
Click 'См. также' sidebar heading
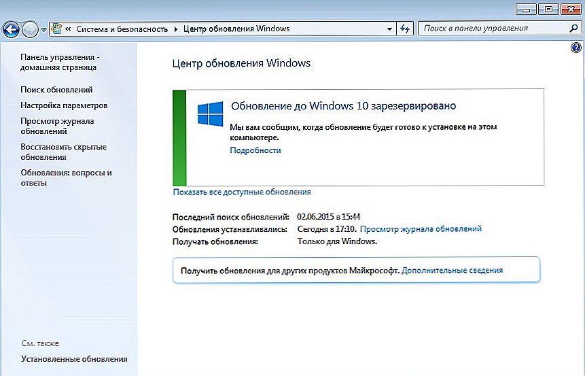coord(40,343)
